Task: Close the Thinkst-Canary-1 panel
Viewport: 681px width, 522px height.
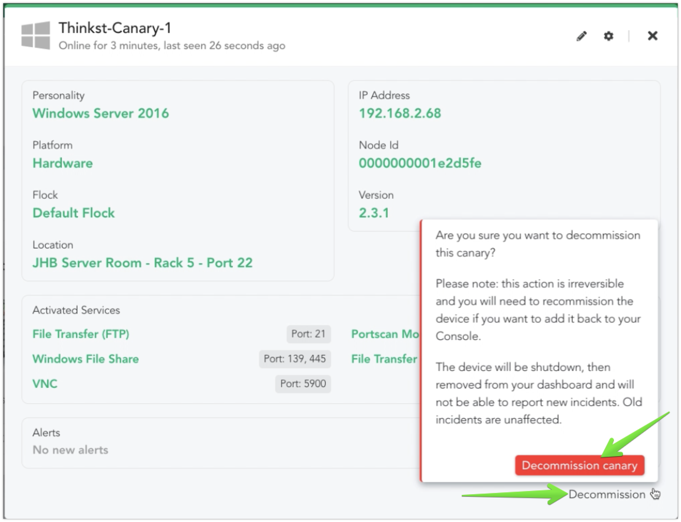Action: point(653,35)
